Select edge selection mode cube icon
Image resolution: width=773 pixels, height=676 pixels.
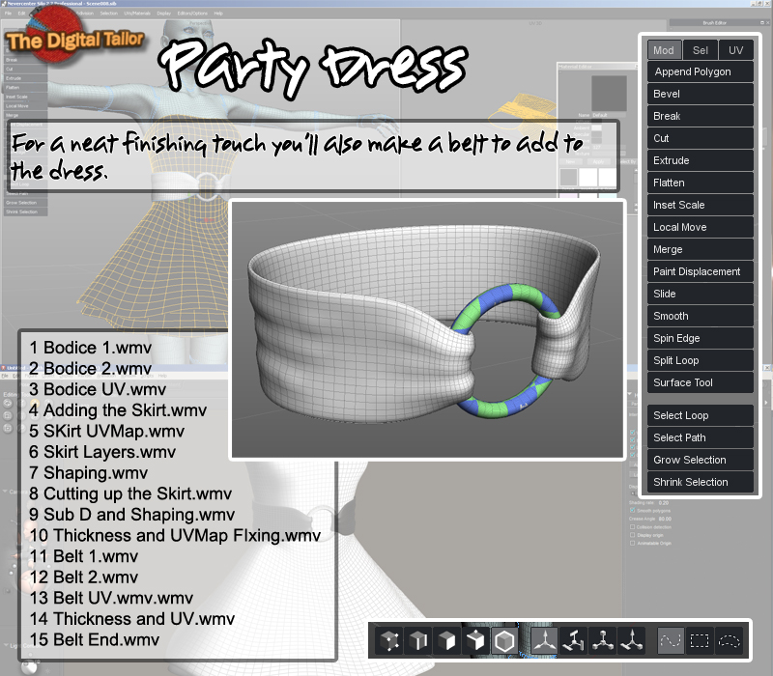[x=418, y=640]
